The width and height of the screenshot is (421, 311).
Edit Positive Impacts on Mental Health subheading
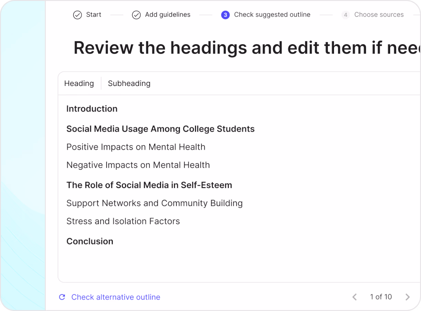click(x=136, y=147)
